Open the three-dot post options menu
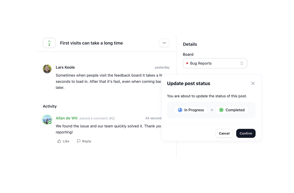 point(164,43)
